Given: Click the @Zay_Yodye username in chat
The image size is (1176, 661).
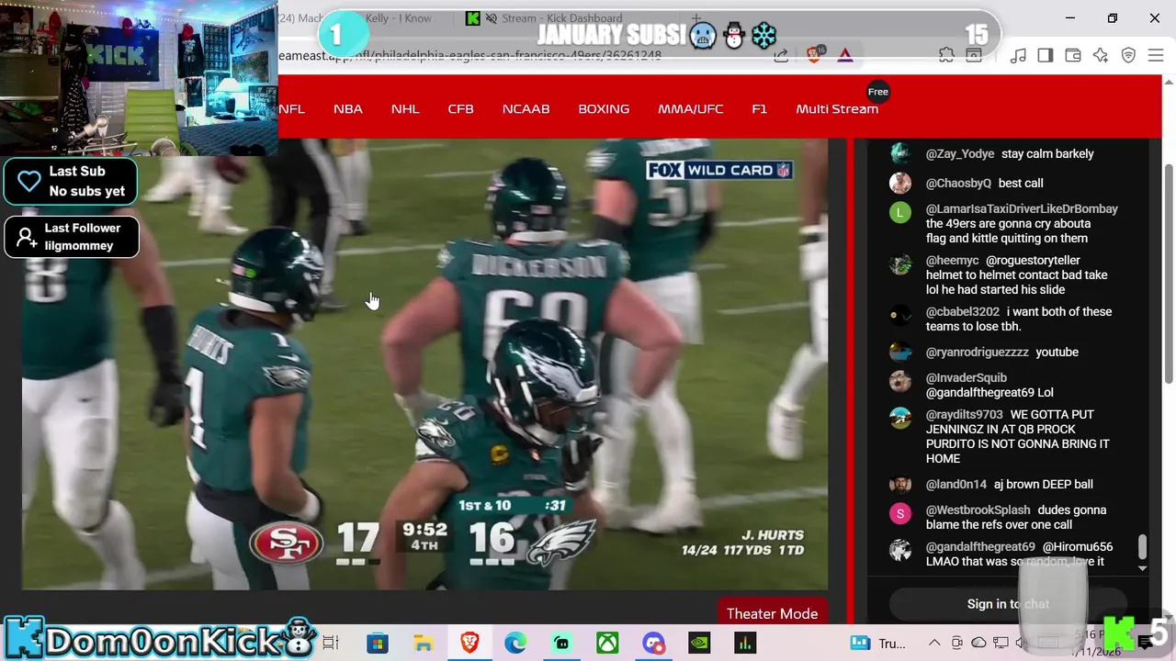Looking at the screenshot, I should 960,153.
